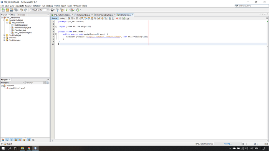This screenshot has height=151, width=269.
Task: Open the default config dropdown
Action: pyautogui.click(x=40, y=10)
